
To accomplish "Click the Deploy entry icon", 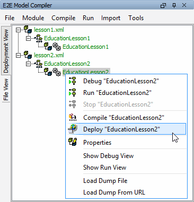I will [73, 129].
